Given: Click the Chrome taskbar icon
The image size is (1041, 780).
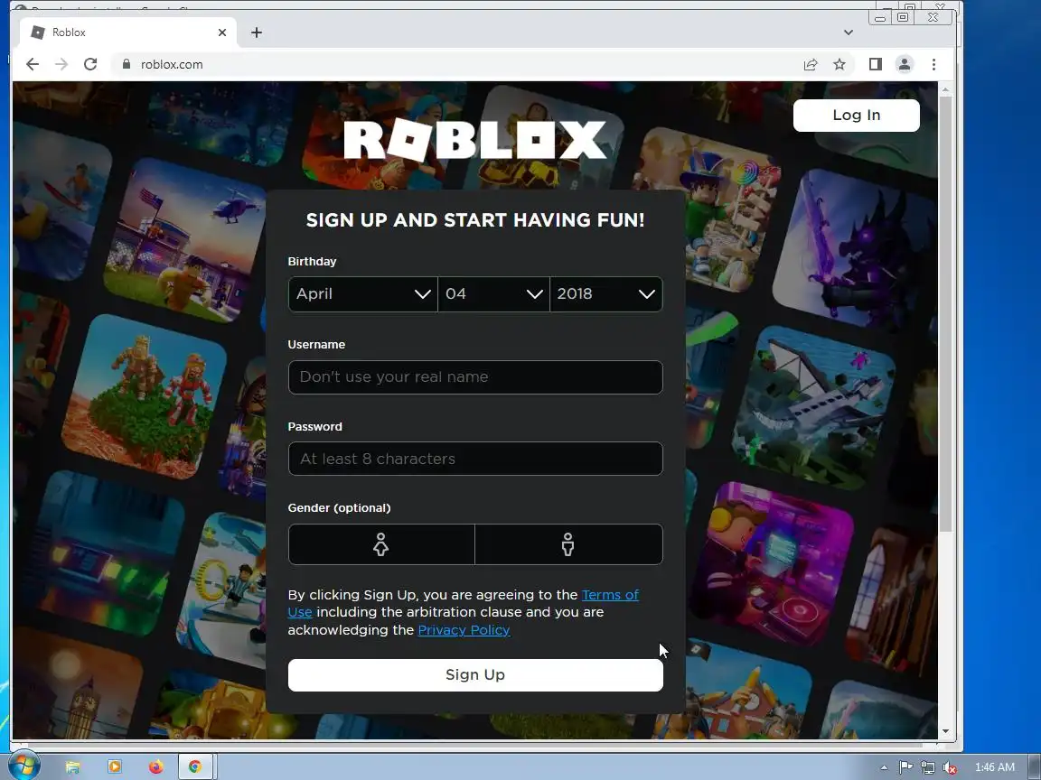Looking at the screenshot, I should point(195,767).
